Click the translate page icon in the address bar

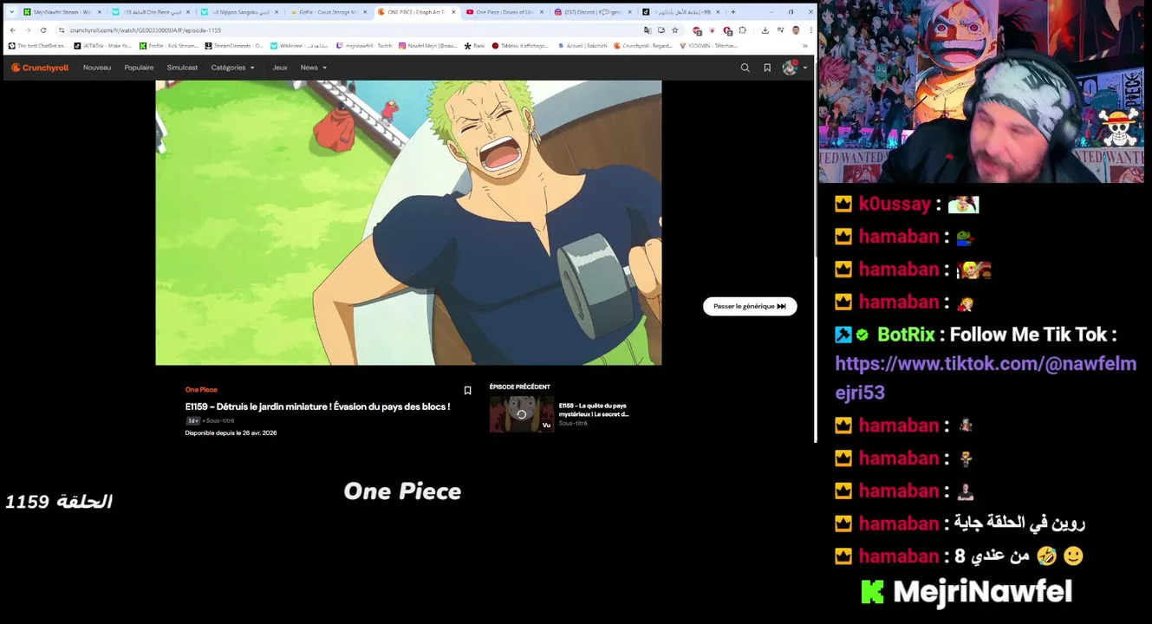(648, 30)
